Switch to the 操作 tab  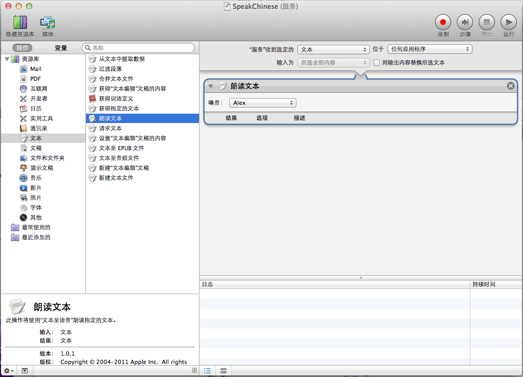click(x=22, y=48)
